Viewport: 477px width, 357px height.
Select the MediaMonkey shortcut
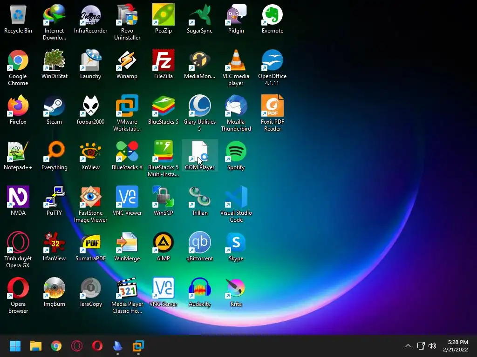(x=199, y=60)
